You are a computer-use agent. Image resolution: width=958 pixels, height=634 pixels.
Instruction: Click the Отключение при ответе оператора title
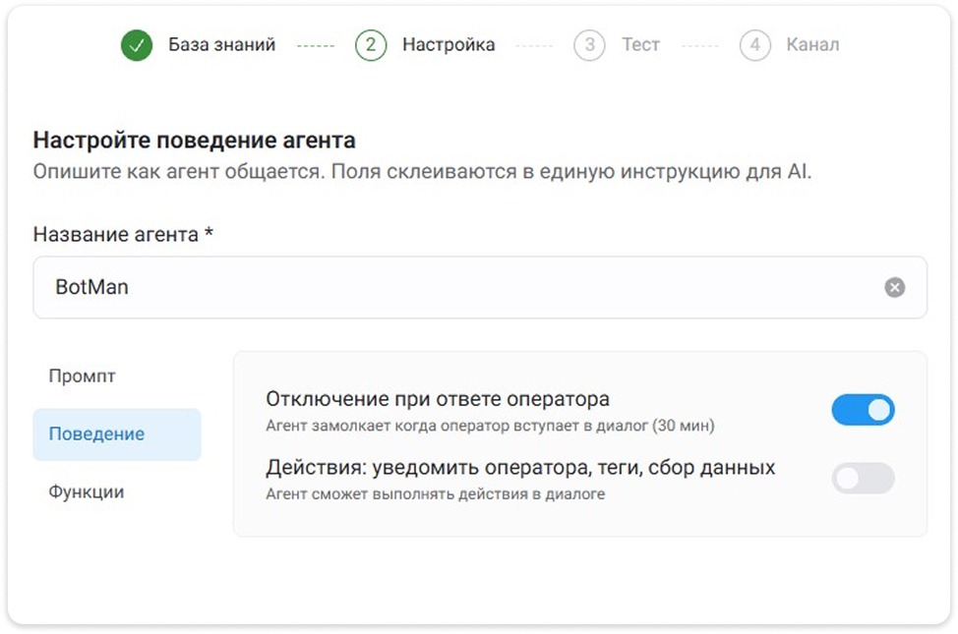pyautogui.click(x=438, y=399)
